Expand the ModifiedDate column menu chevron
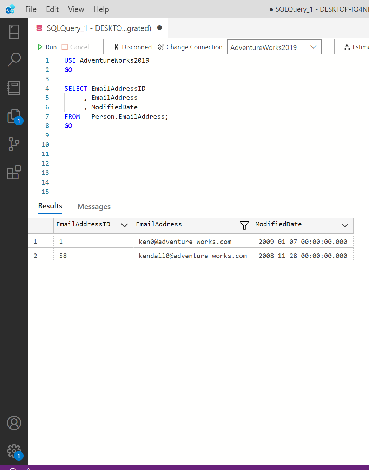This screenshot has width=369, height=470. (345, 225)
